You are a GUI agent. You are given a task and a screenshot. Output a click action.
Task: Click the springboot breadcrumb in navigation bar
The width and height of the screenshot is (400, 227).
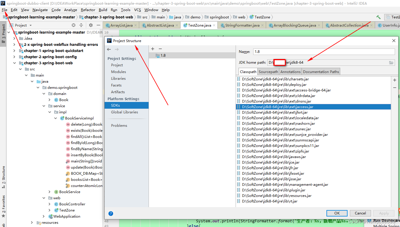click(x=219, y=17)
